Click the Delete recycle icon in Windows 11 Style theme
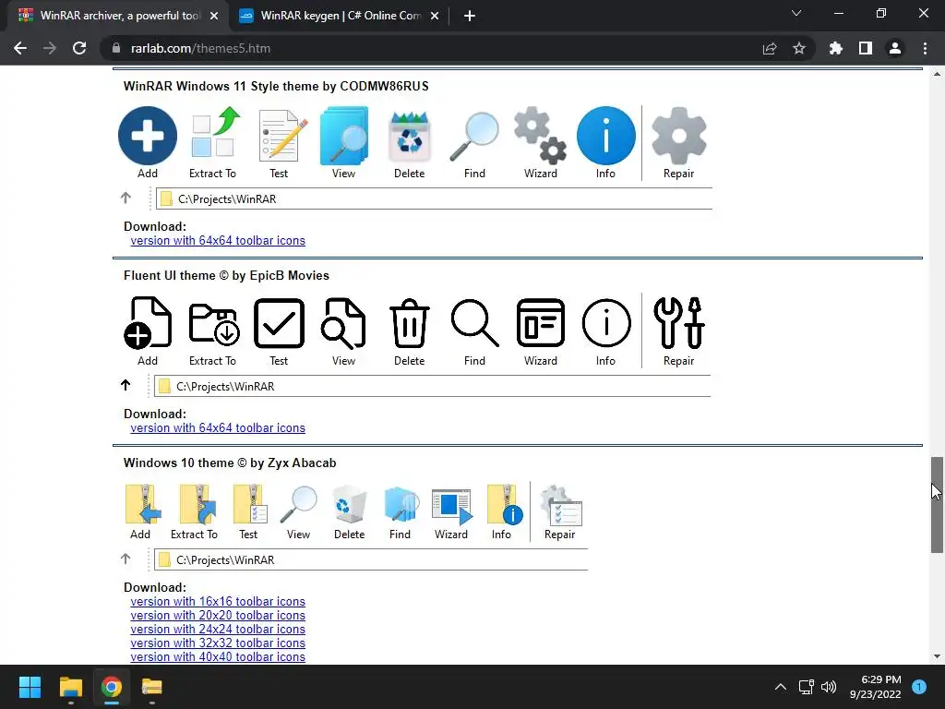 (x=409, y=137)
